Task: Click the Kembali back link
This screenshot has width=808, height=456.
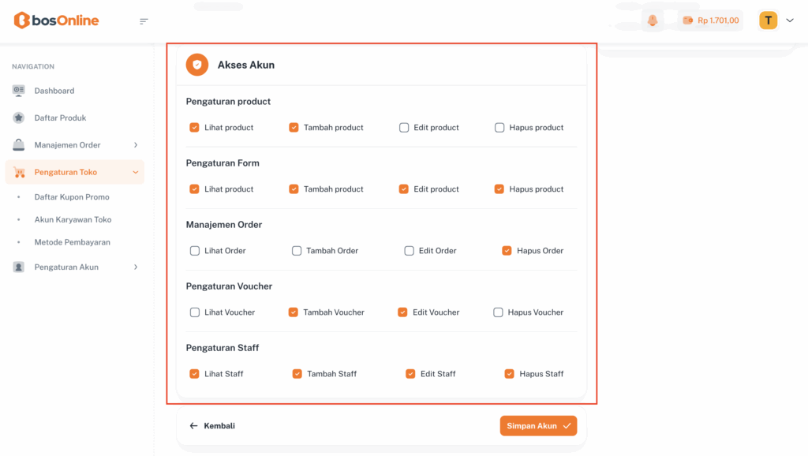Action: (x=212, y=426)
